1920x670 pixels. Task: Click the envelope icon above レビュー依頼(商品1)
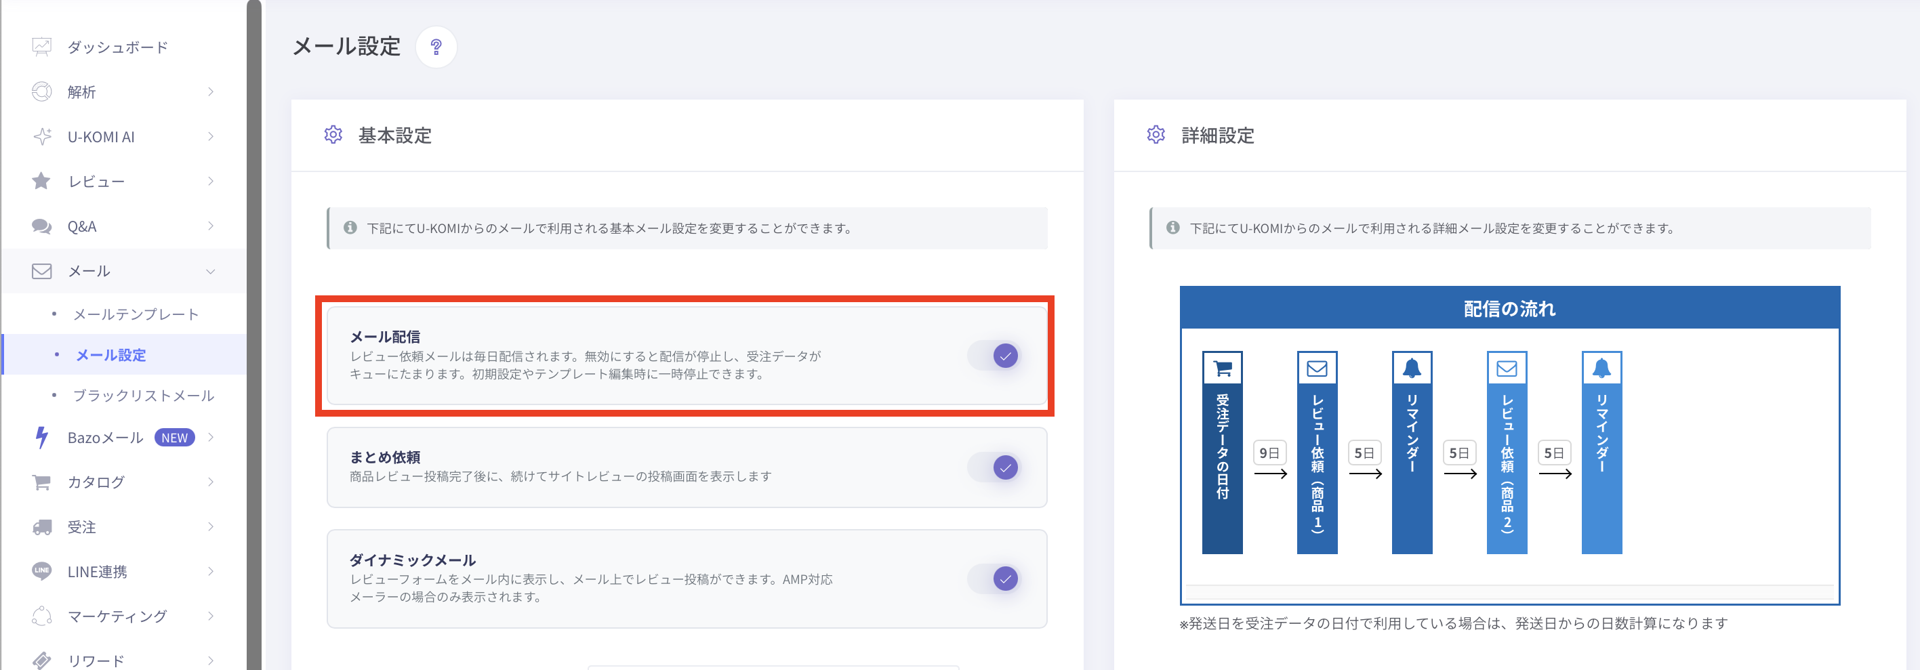(x=1317, y=368)
